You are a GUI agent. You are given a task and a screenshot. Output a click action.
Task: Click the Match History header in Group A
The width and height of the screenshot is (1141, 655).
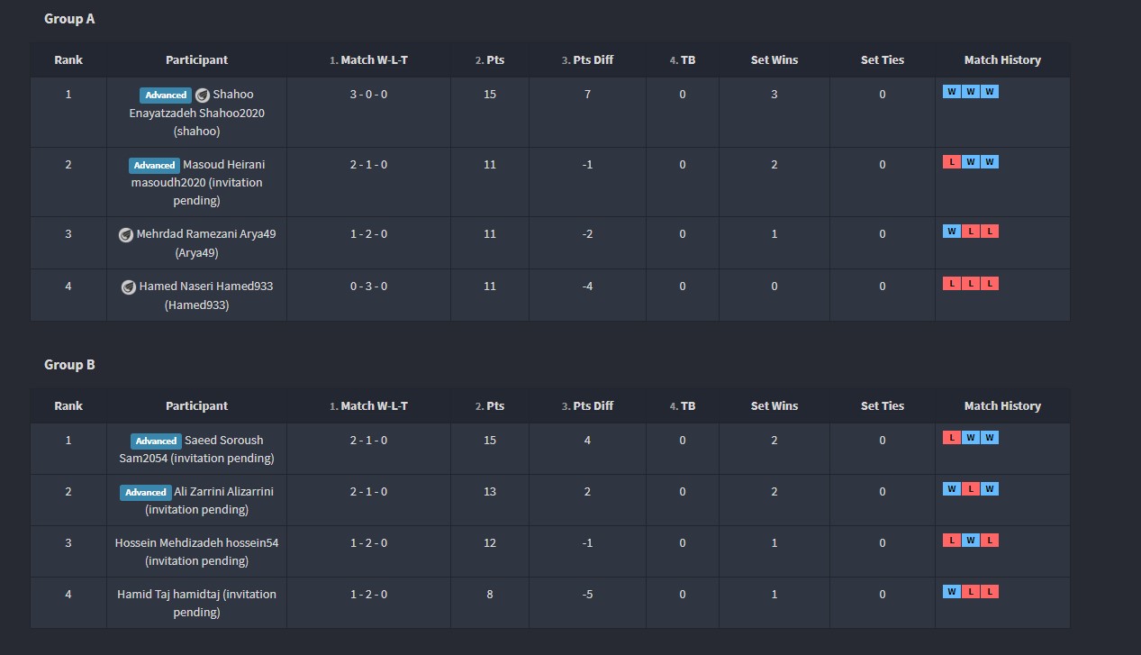1002,60
